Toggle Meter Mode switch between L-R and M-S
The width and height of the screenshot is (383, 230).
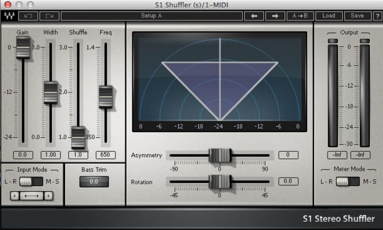(x=347, y=182)
